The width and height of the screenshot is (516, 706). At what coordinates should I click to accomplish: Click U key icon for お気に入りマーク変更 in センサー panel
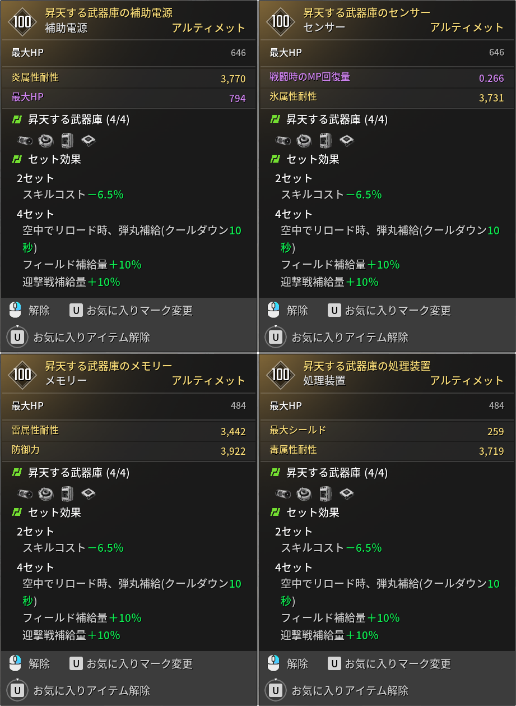[x=334, y=310]
